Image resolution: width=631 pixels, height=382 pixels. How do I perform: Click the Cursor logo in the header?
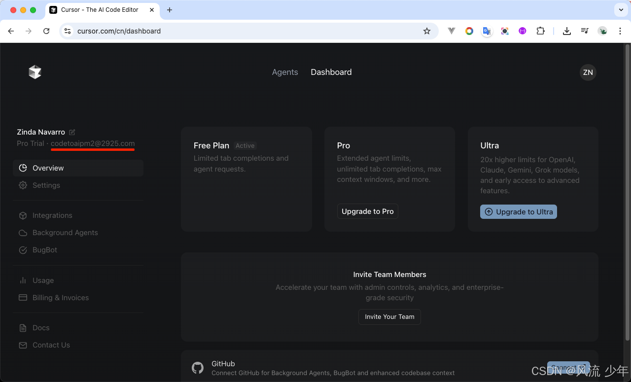click(35, 72)
